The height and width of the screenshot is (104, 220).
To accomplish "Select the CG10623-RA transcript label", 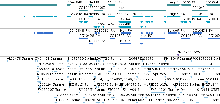I will click(118, 14).
